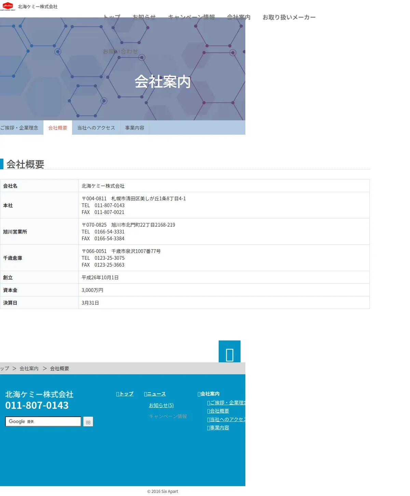Screen dimensions: 410x496
Task: Open footer 事業内容 link
Action: click(x=218, y=428)
